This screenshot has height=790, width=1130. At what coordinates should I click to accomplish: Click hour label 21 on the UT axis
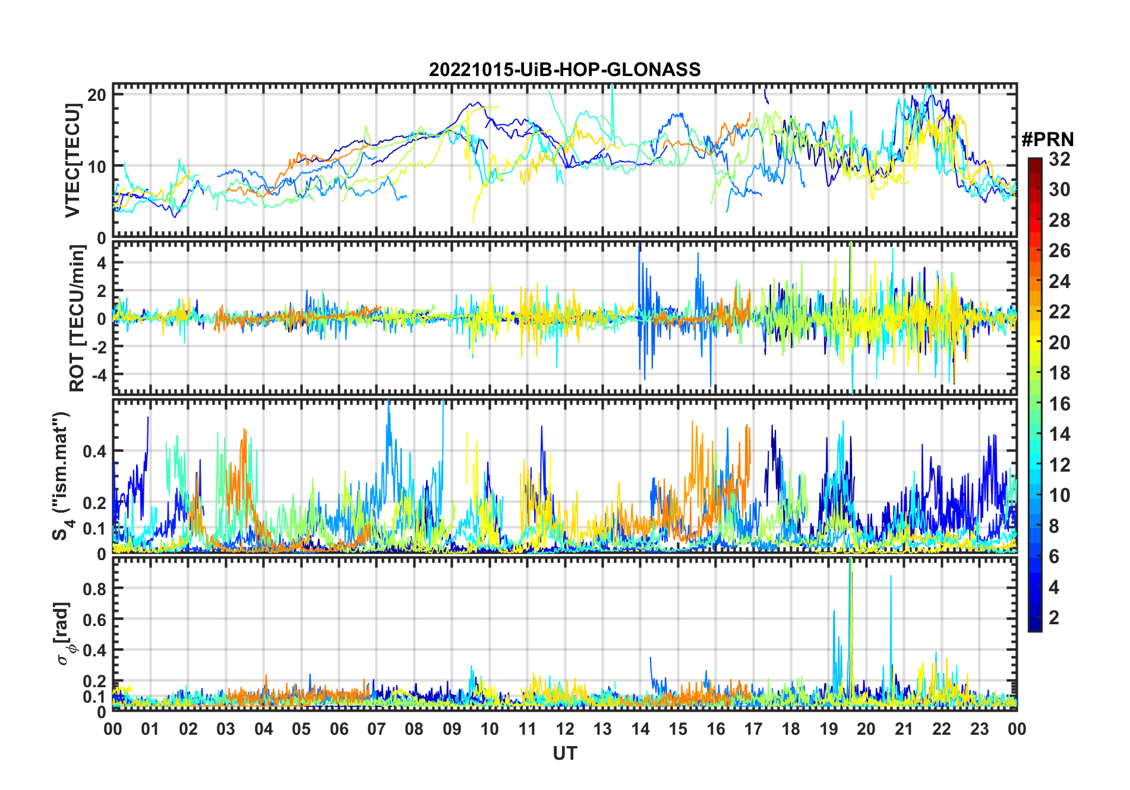point(904,729)
